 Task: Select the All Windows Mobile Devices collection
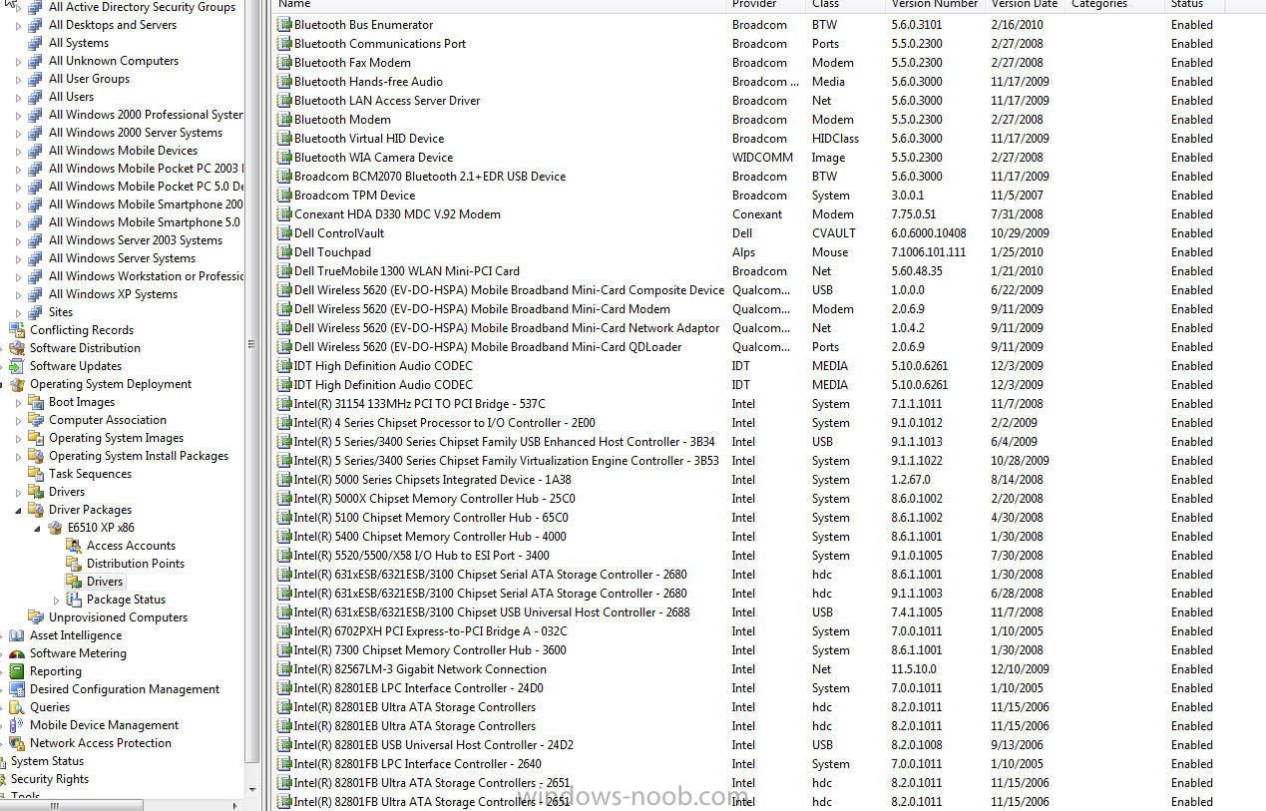pyautogui.click(x=123, y=151)
